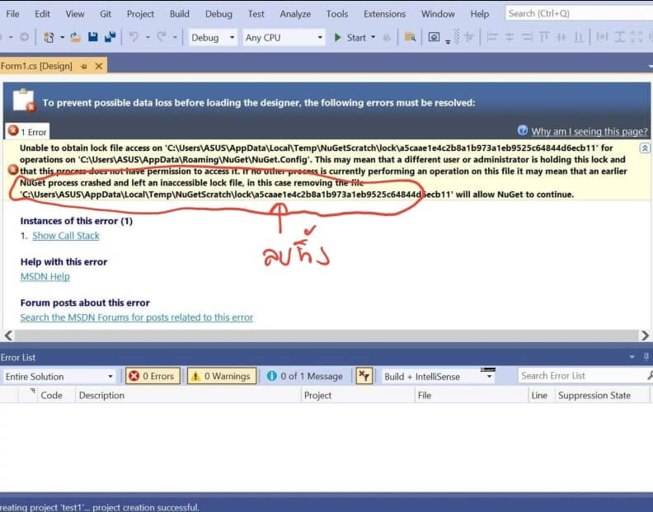
Task: Click the horizontal scrollbar right arrow
Action: (645, 336)
